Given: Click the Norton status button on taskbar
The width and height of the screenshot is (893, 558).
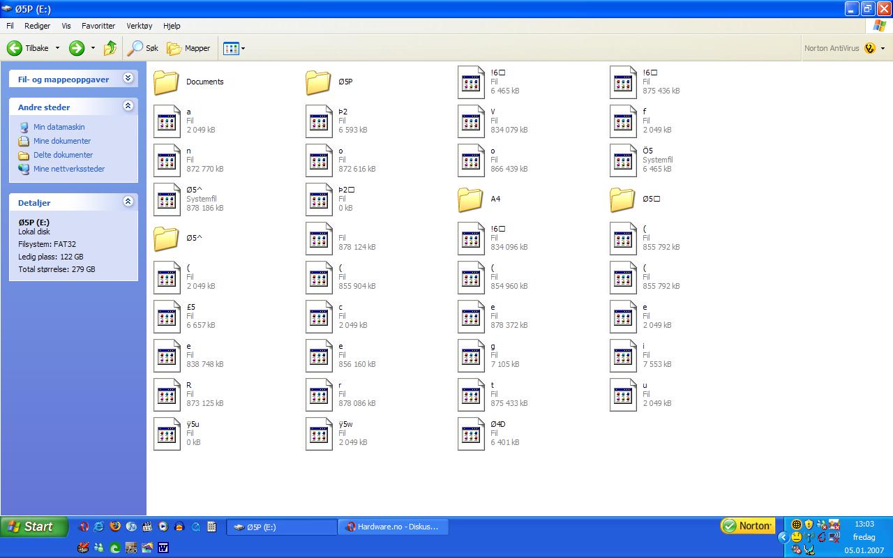Looking at the screenshot, I should click(747, 525).
